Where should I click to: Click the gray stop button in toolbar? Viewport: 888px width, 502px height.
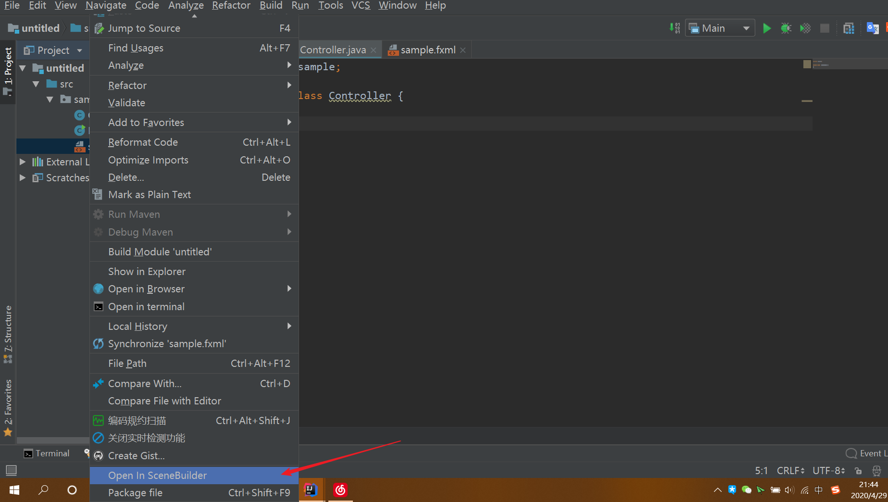pyautogui.click(x=825, y=28)
